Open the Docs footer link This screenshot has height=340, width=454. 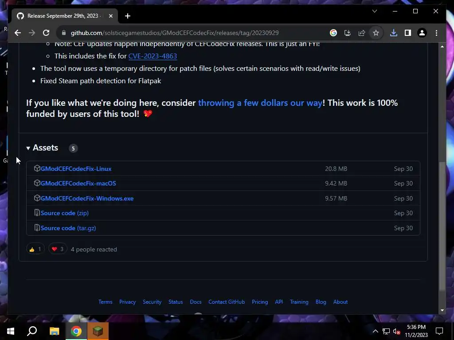pos(196,302)
